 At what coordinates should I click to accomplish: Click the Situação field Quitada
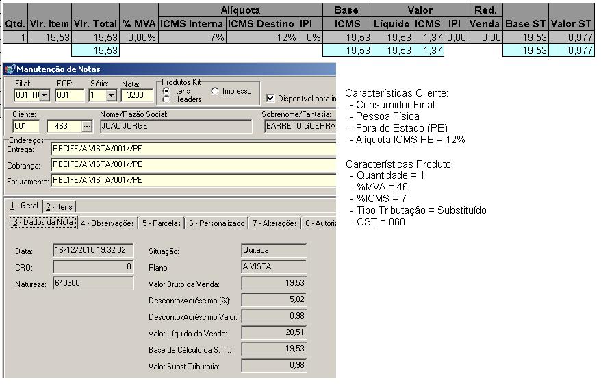pyautogui.click(x=274, y=251)
